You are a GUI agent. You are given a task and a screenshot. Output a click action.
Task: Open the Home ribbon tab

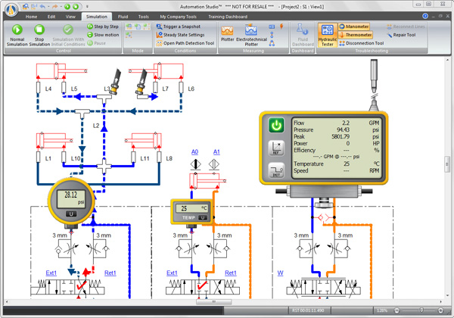point(31,17)
